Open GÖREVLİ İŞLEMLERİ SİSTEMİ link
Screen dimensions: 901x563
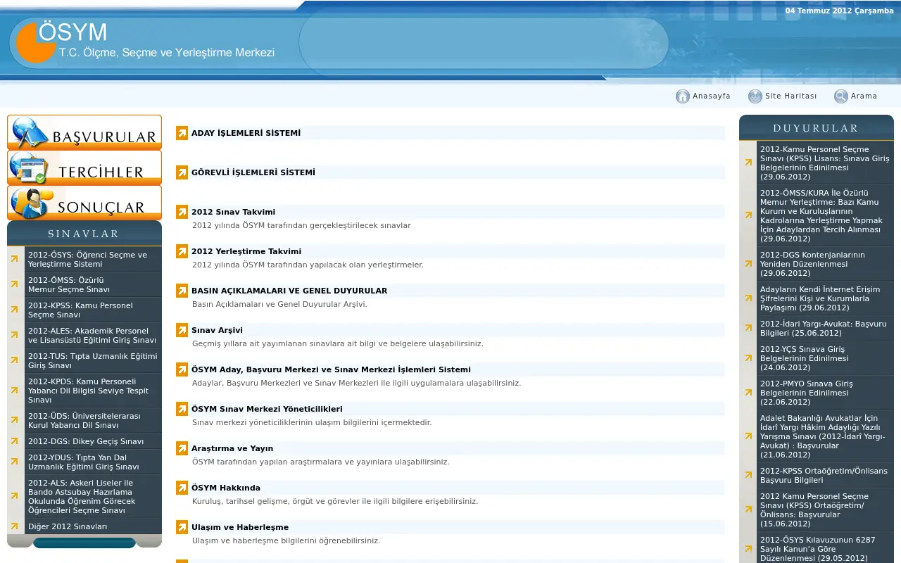(x=253, y=172)
